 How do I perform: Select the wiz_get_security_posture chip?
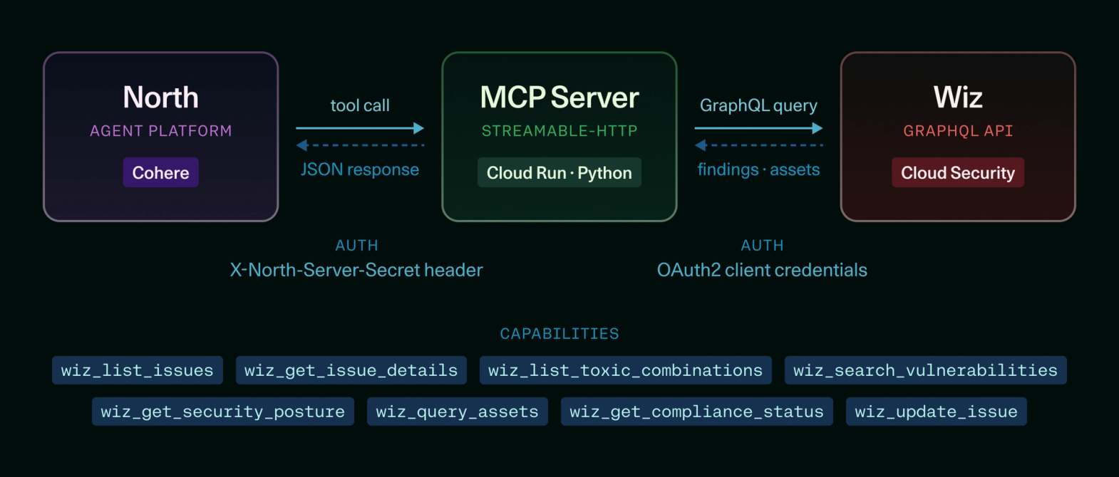click(223, 412)
